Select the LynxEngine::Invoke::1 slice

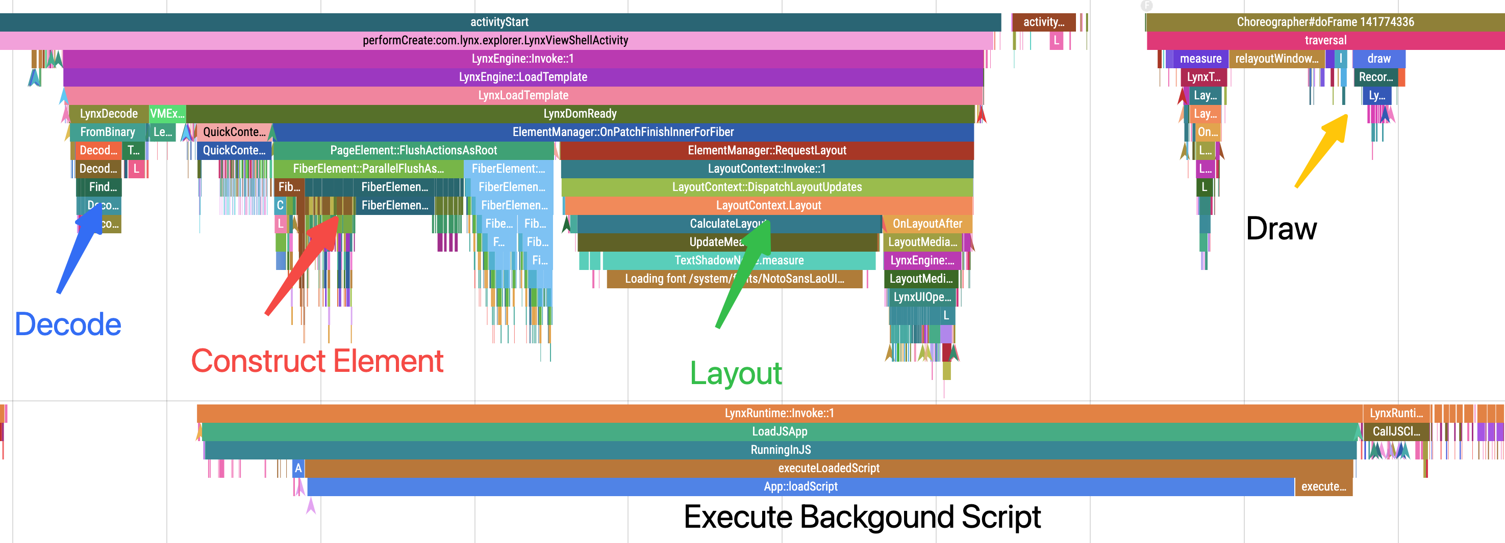point(523,59)
